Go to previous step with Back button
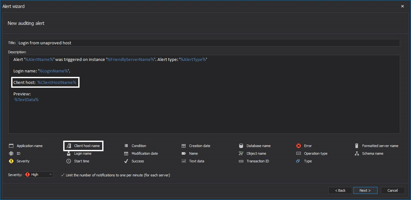This screenshot has width=411, height=200. tap(340, 190)
